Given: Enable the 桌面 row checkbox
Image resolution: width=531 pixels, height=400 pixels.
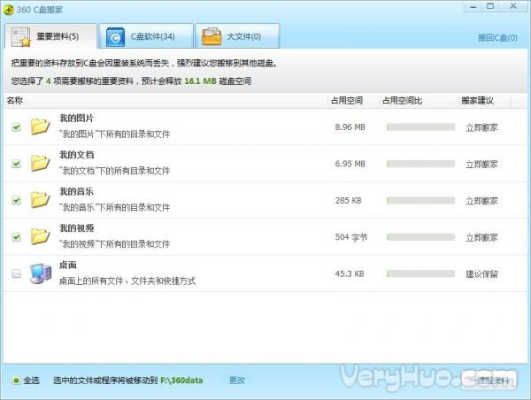Looking at the screenshot, I should click(x=16, y=274).
